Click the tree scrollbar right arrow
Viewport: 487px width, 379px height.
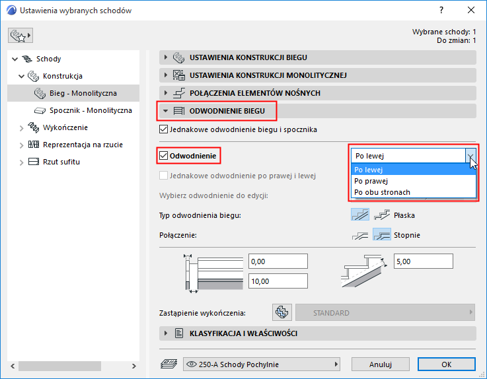[134, 366]
